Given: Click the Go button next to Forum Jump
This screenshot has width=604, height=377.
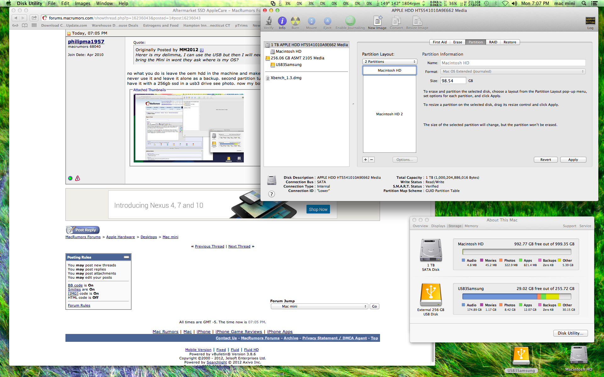Looking at the screenshot, I should tap(374, 306).
